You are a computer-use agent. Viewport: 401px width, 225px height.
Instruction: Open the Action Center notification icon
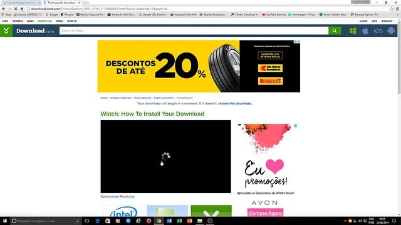394,221
